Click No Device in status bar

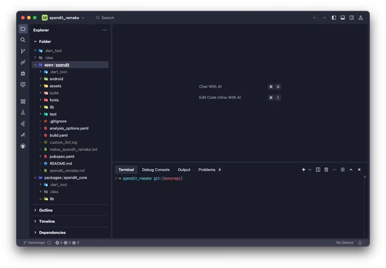click(x=345, y=243)
